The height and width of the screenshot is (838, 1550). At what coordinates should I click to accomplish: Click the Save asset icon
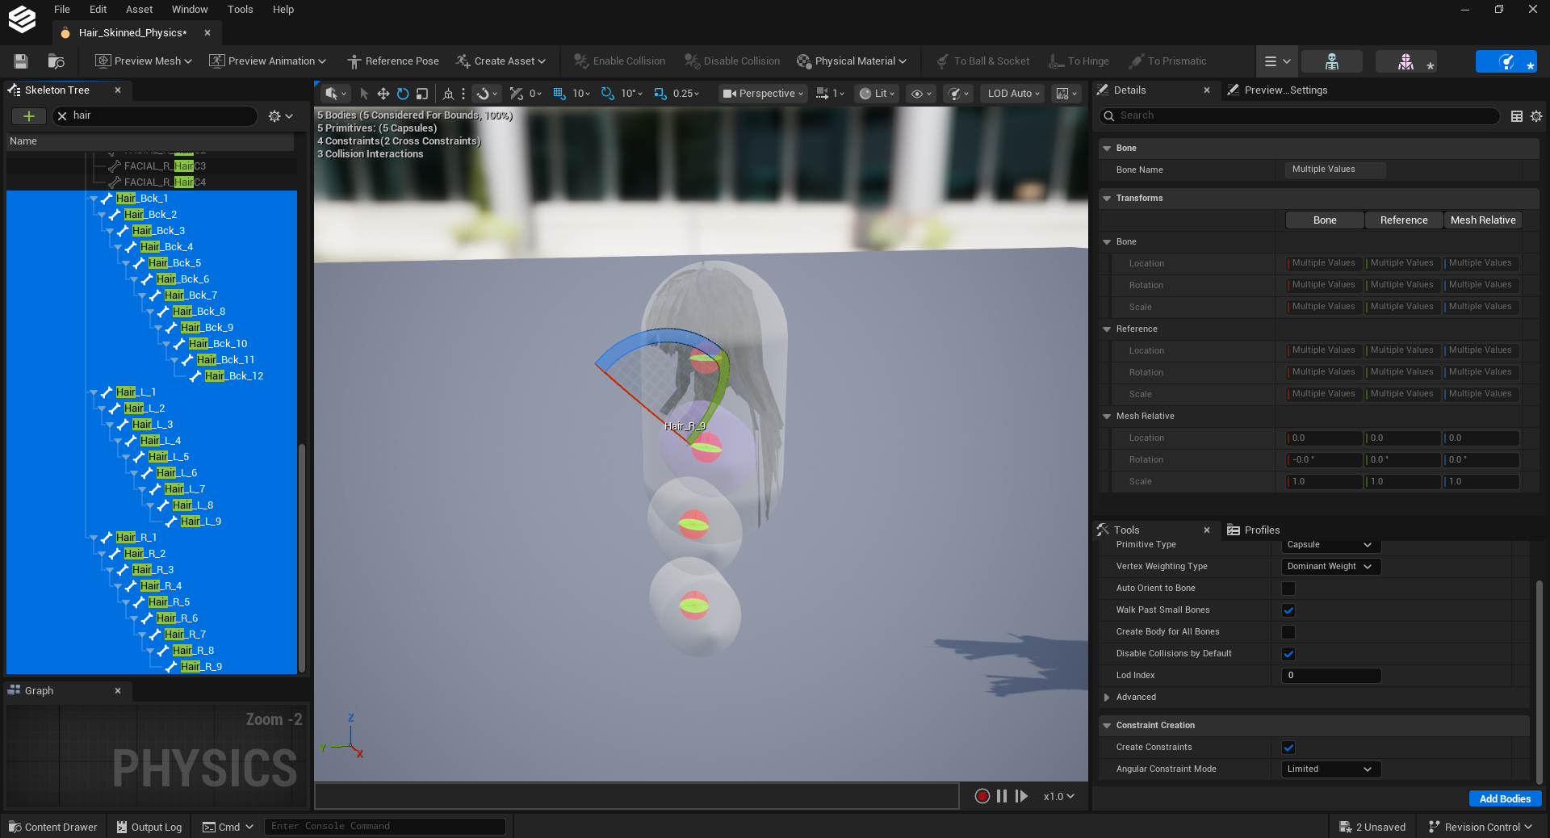coord(21,61)
